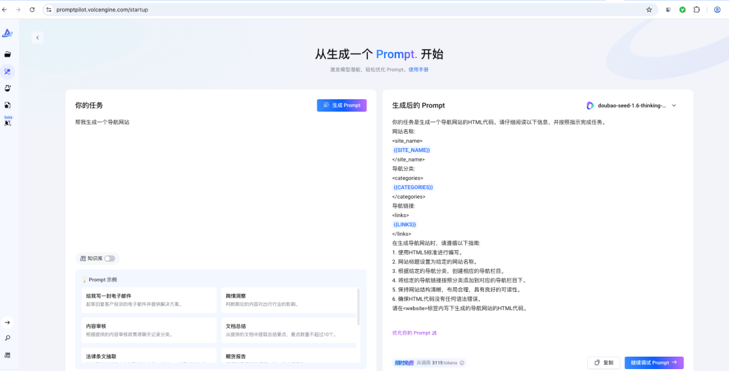This screenshot has width=729, height=371.
Task: Open the 使用手册 link
Action: (418, 70)
